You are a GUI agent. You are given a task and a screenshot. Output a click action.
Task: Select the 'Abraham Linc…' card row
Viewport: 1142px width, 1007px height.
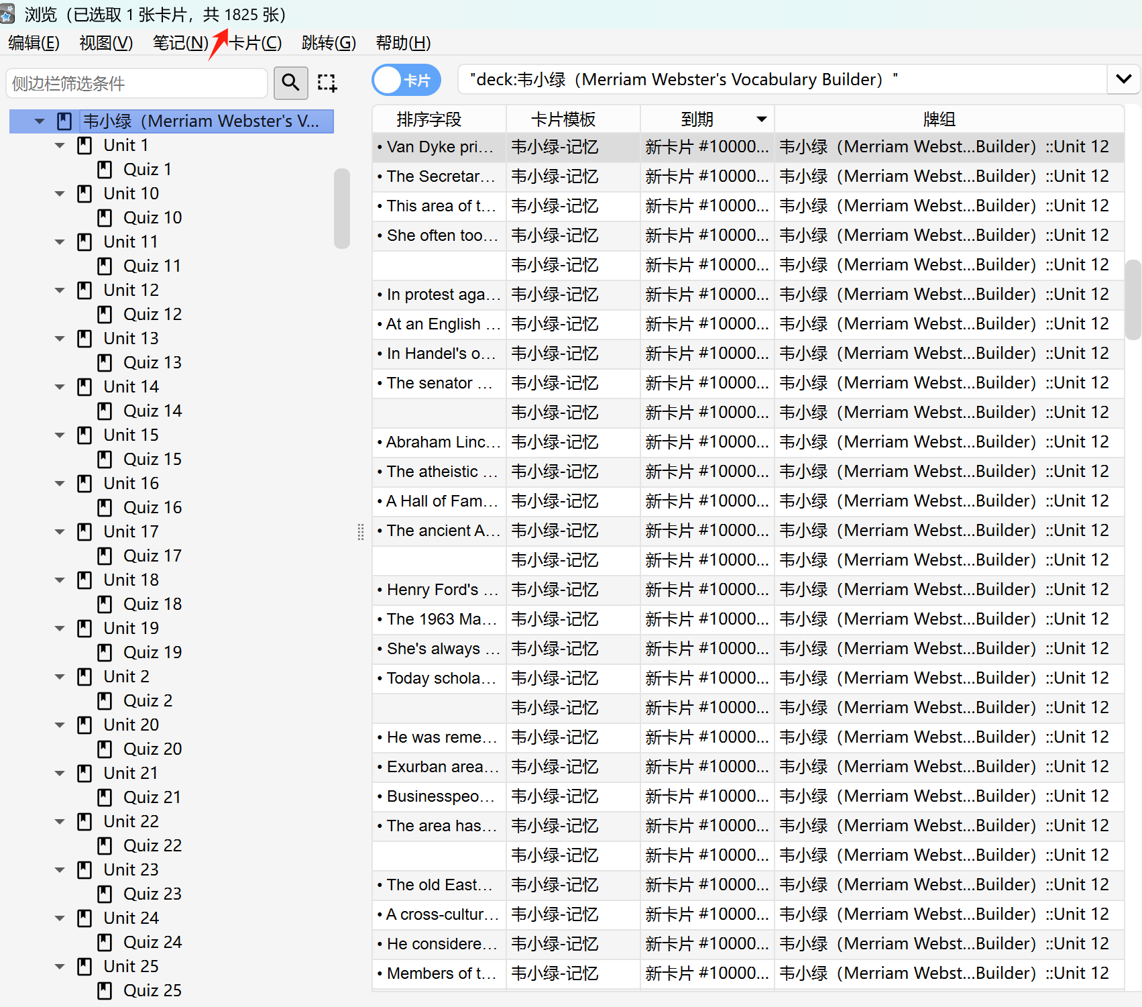(x=748, y=442)
